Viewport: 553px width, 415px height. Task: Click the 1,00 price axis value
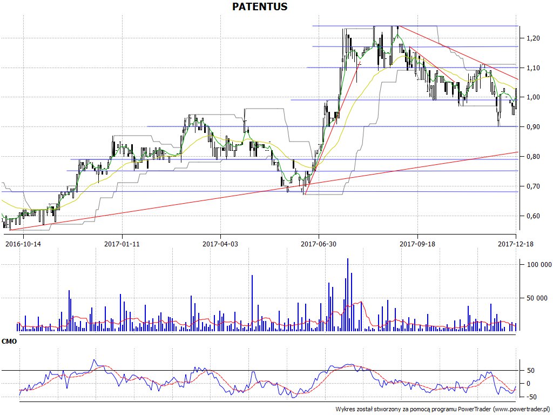point(533,97)
